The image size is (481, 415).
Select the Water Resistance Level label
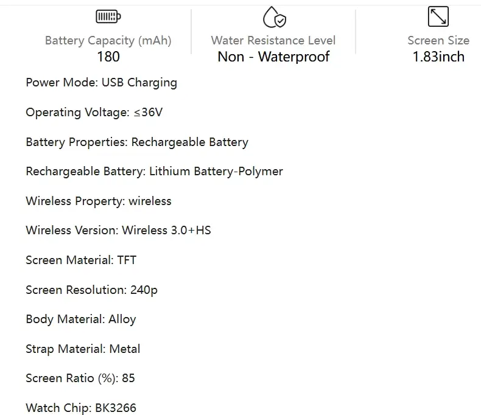(x=273, y=41)
